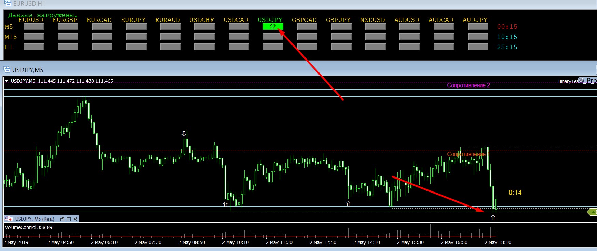Click the AUDCAD pair label
The image size is (597, 251).
pos(441,20)
